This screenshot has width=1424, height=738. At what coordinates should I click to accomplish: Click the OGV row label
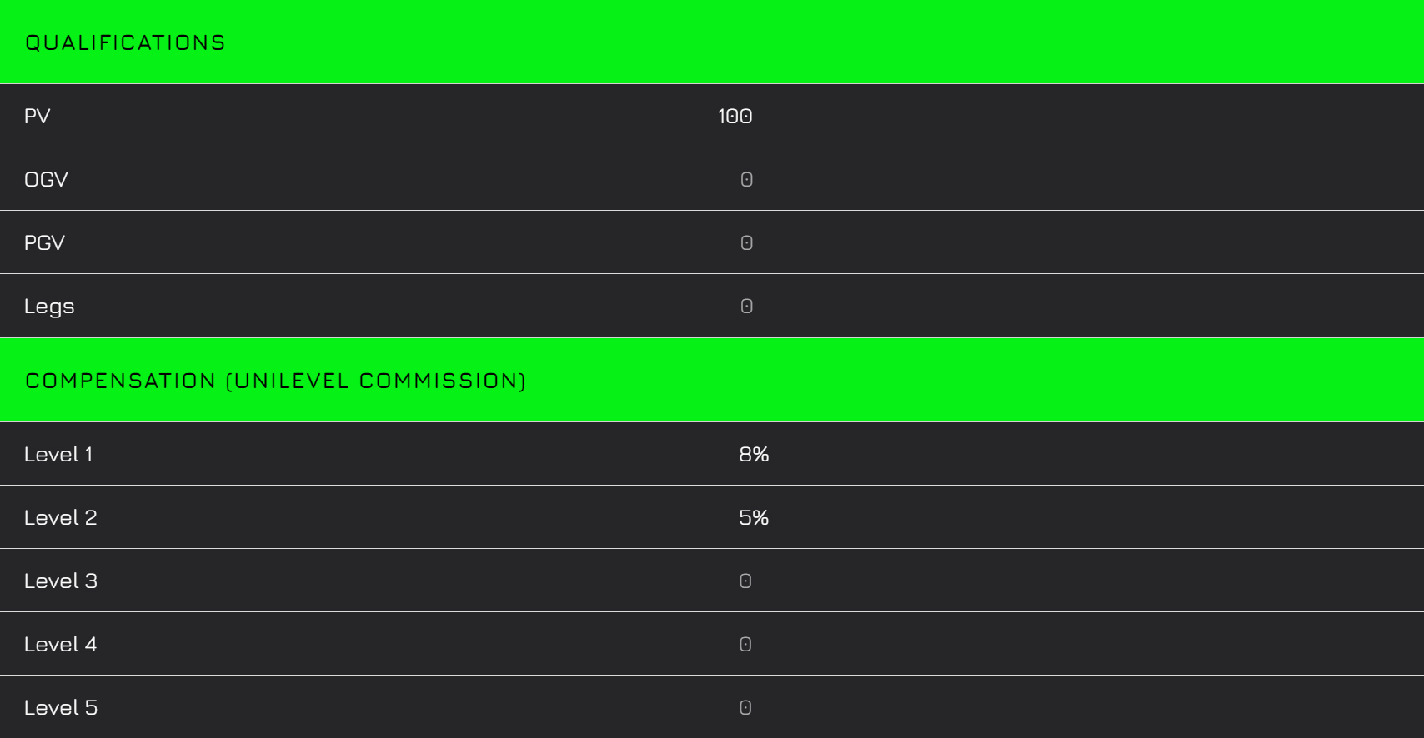pos(46,179)
